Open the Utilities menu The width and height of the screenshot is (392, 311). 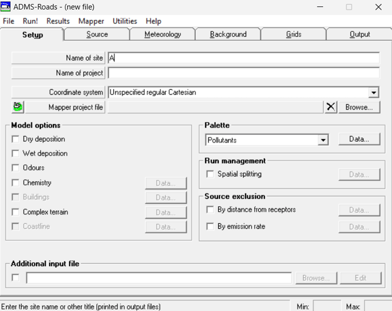125,21
